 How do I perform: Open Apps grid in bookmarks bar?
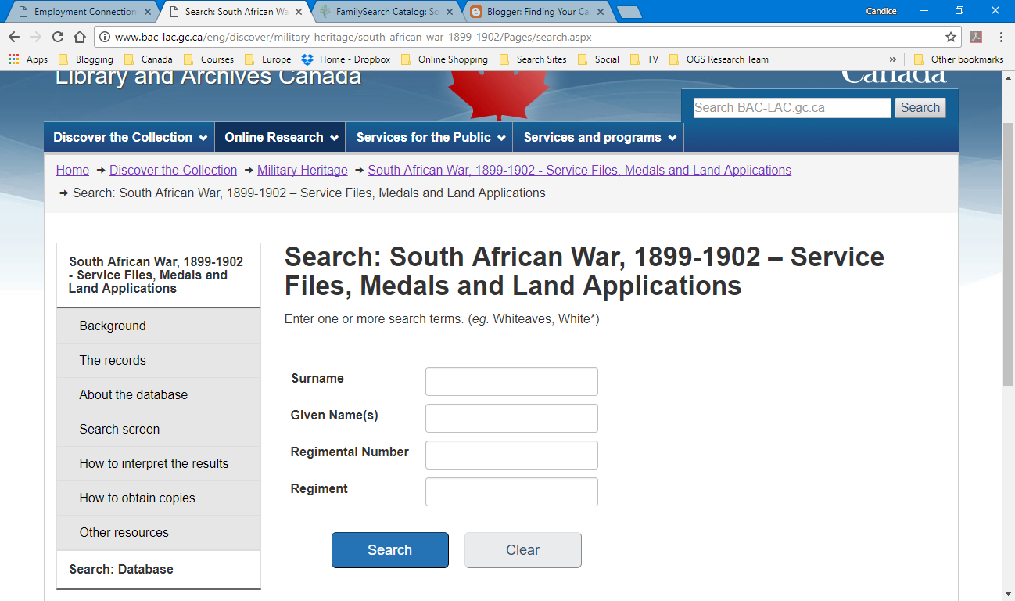(x=28, y=59)
